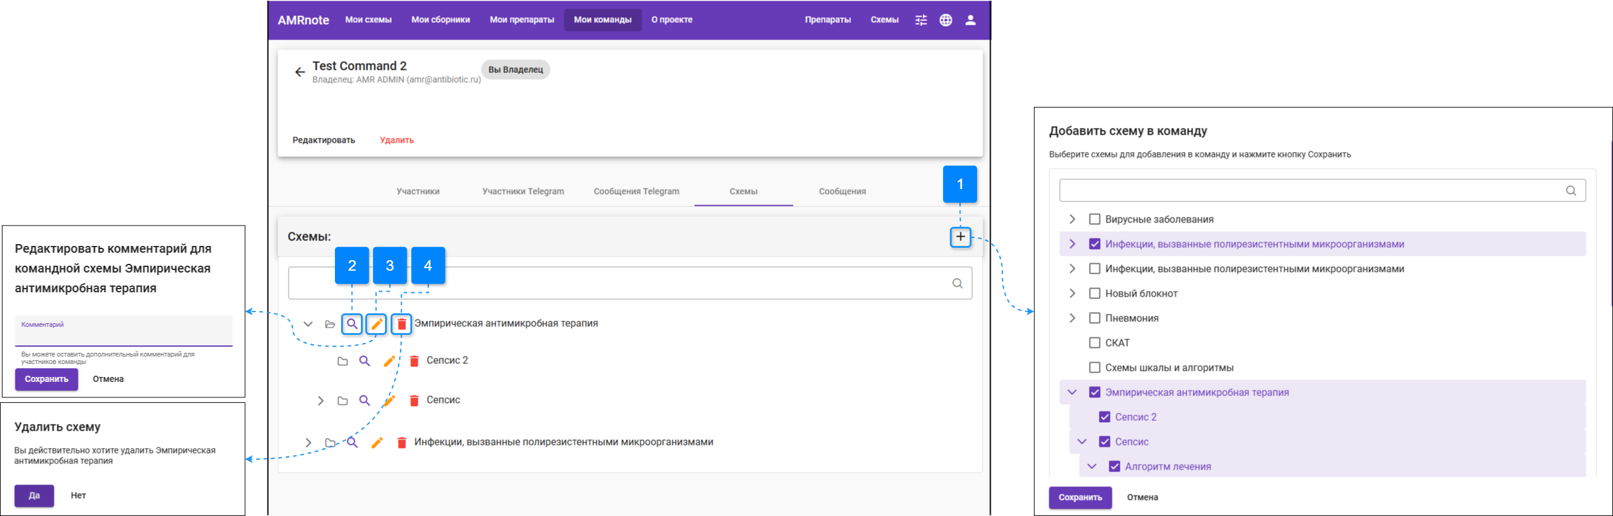Open О проекте in the top navigation

[x=671, y=20]
